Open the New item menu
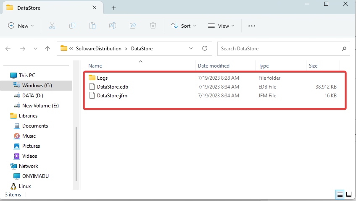 [21, 26]
